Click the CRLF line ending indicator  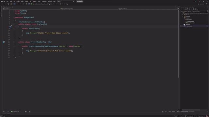point(177,111)
